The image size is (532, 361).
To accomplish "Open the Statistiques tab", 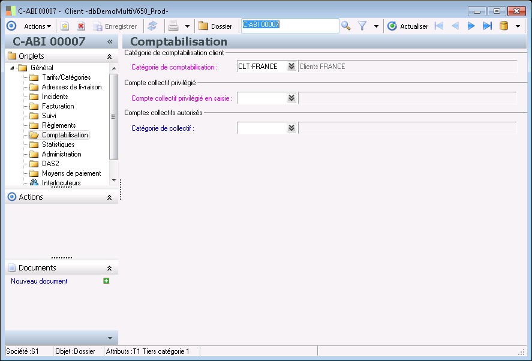I will (x=58, y=145).
